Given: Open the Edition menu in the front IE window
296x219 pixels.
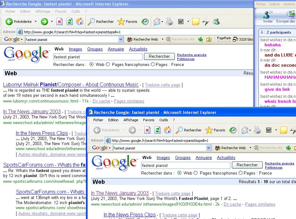Looking at the screenshot, I should coord(113,120).
